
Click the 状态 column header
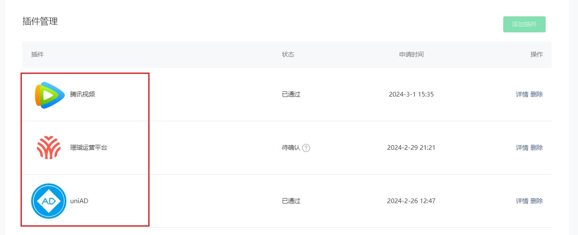pos(288,55)
